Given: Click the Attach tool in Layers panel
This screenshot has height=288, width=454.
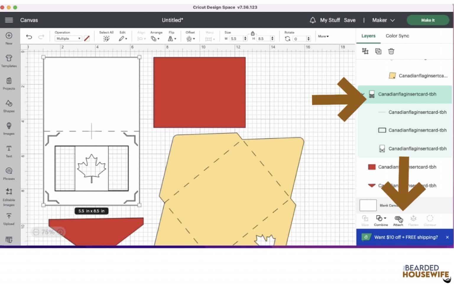Looking at the screenshot, I should 398,220.
